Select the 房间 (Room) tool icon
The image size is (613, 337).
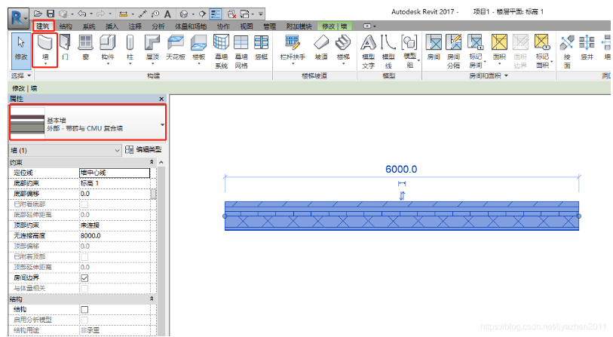pyautogui.click(x=434, y=44)
